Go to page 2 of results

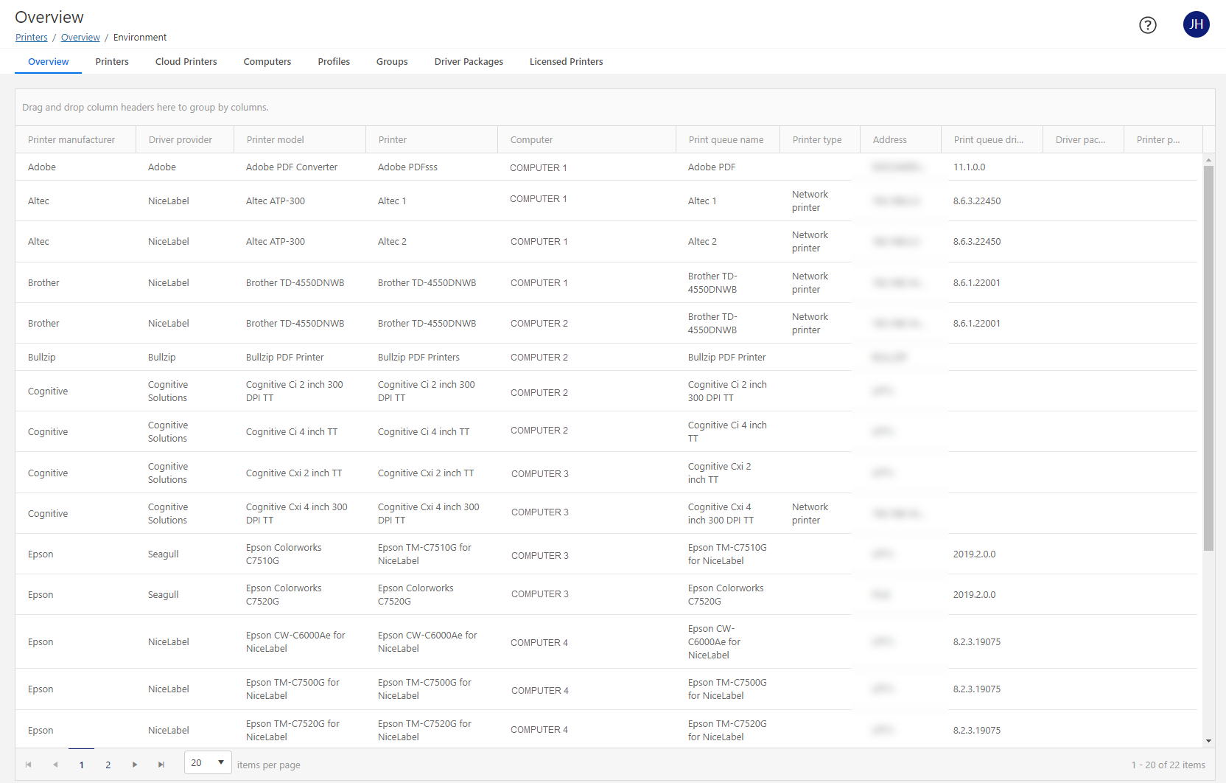coord(108,765)
